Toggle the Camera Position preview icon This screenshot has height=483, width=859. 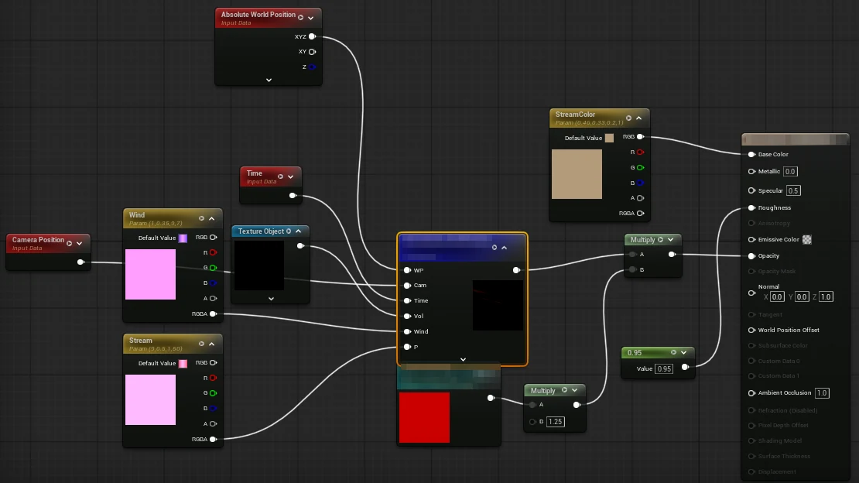click(70, 243)
